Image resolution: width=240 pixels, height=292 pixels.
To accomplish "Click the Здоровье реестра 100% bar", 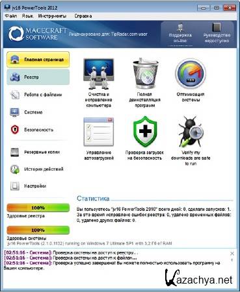I will pos(38,208).
